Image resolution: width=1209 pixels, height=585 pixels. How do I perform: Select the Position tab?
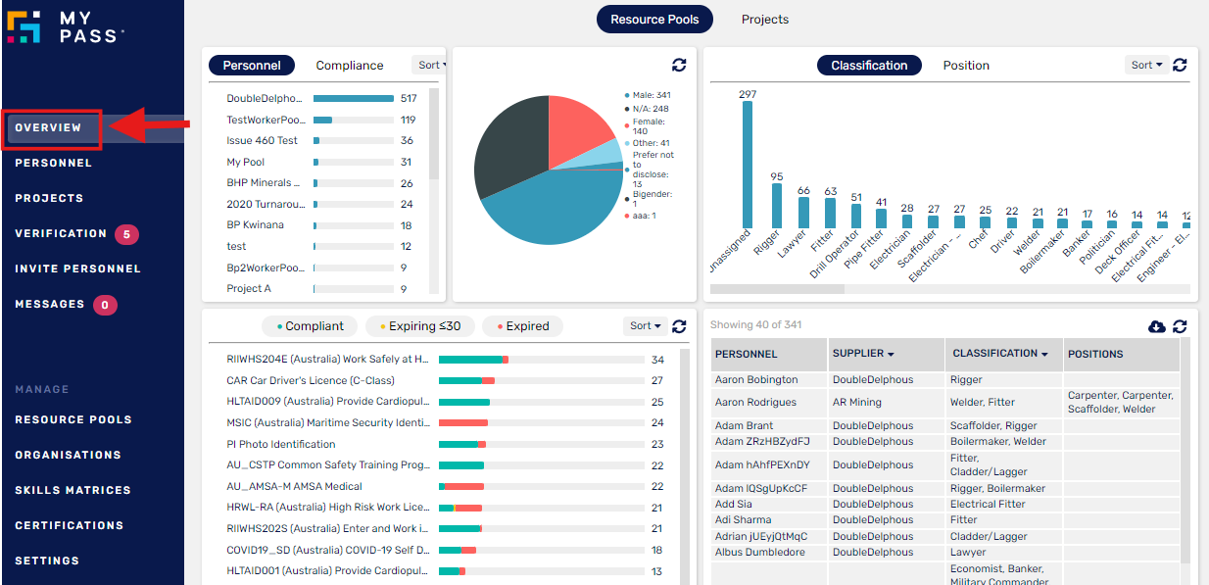point(966,66)
